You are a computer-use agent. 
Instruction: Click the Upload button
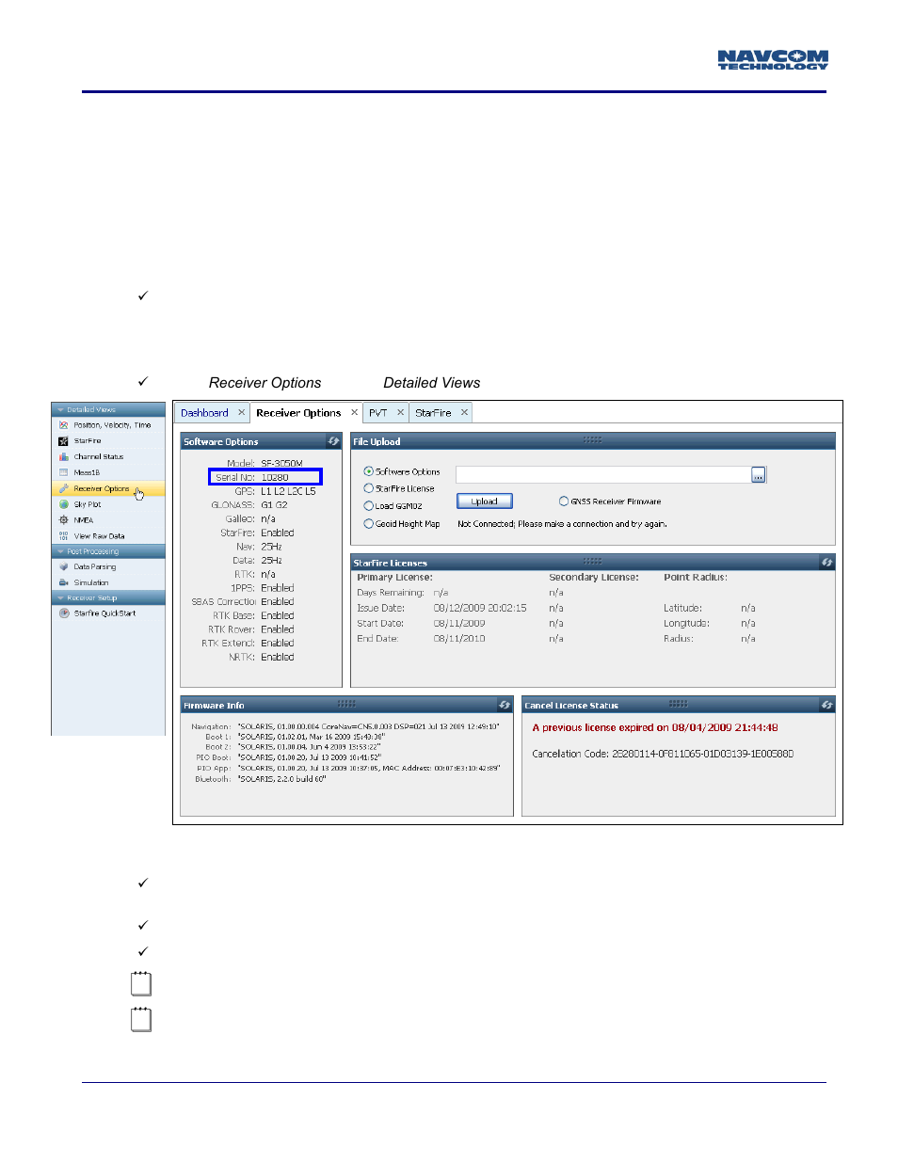pos(485,501)
